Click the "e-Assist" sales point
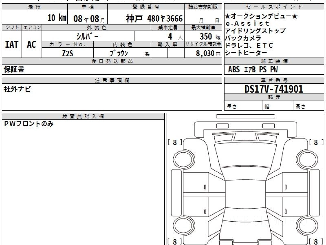The height and width of the screenshot is (245, 326). 247,23
